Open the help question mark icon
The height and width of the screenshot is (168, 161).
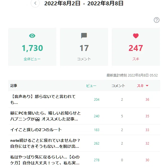click(156, 20)
